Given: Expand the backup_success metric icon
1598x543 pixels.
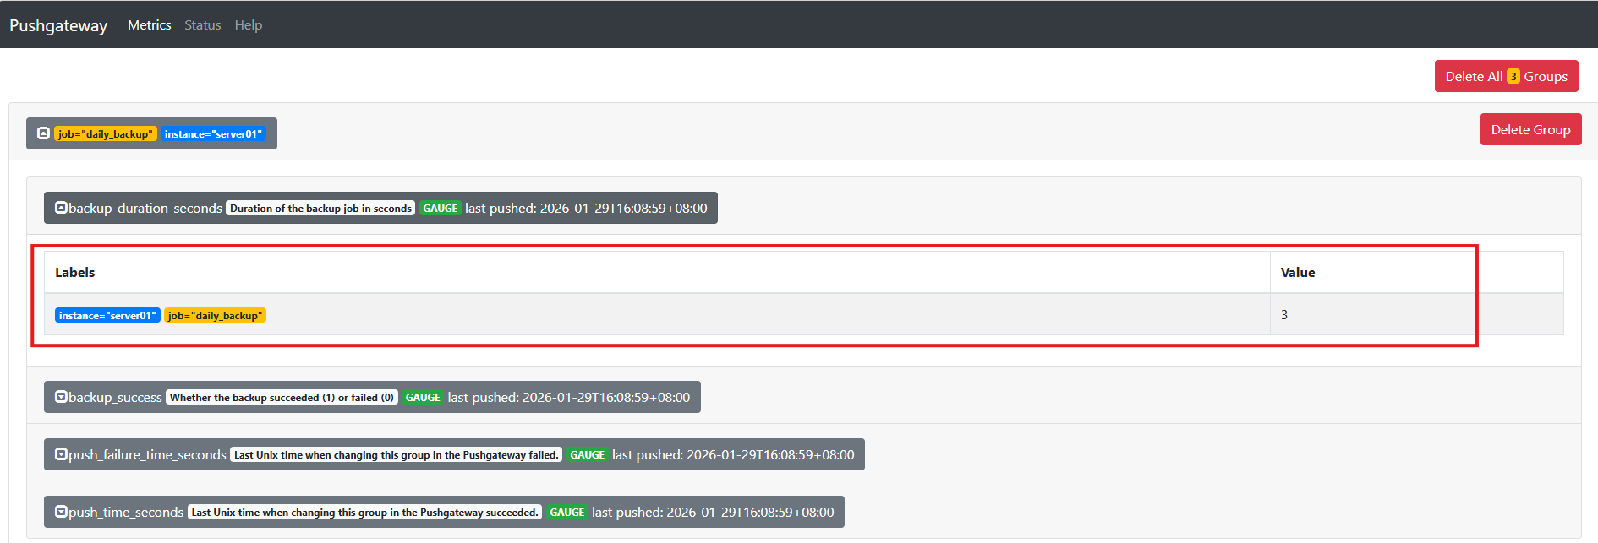Looking at the screenshot, I should (61, 397).
